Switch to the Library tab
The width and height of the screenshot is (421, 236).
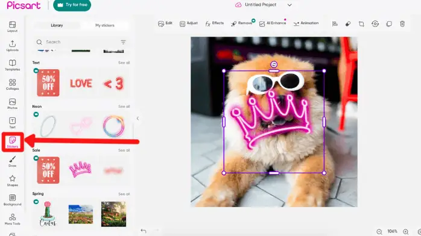[57, 25]
